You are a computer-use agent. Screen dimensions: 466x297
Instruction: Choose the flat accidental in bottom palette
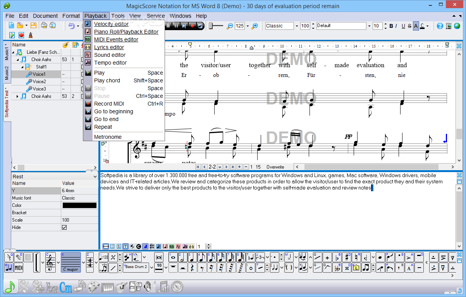(337, 258)
